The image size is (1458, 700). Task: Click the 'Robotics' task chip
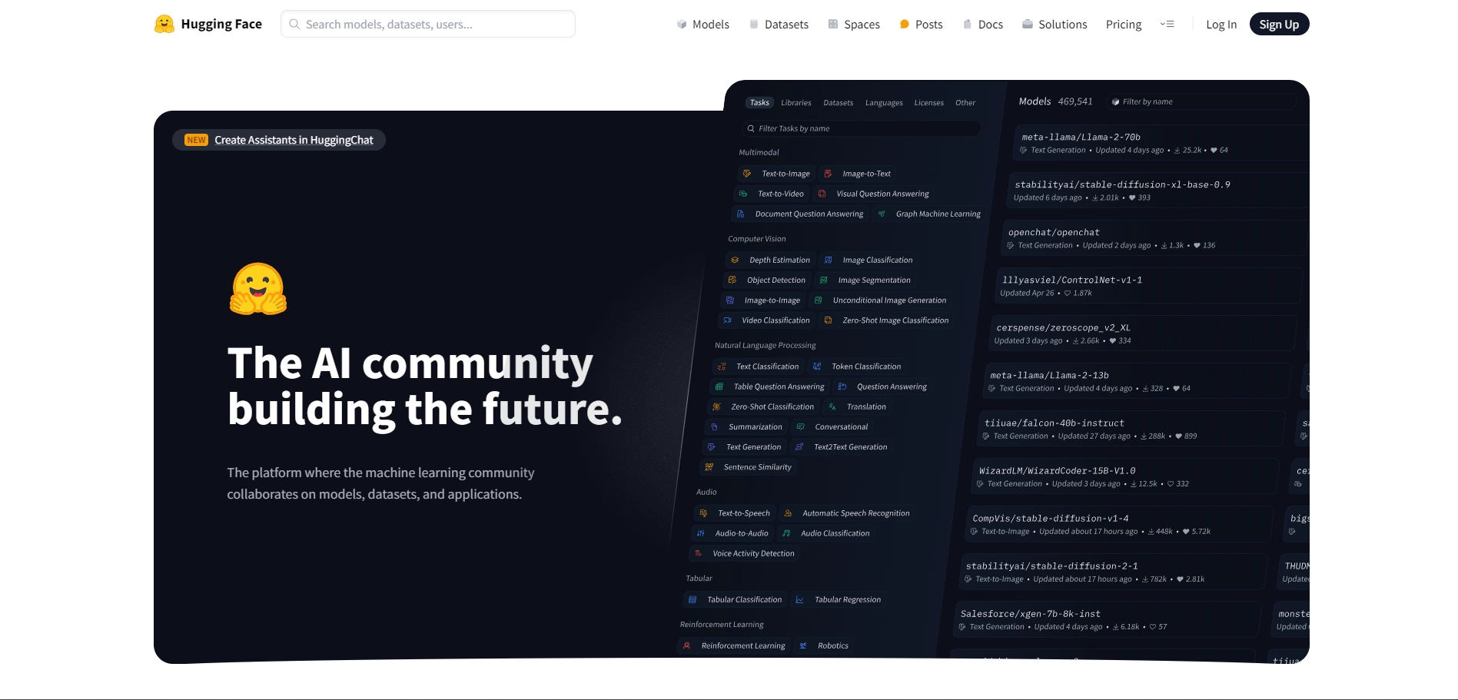[x=824, y=645]
